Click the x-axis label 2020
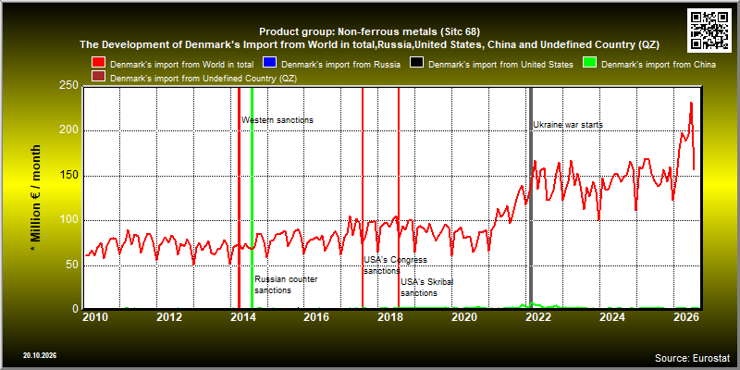Screen dimensions: 740x370 tap(464, 316)
